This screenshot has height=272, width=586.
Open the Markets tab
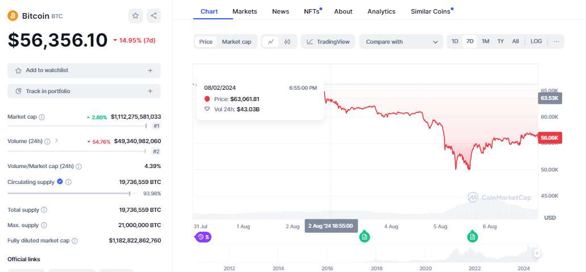click(245, 11)
